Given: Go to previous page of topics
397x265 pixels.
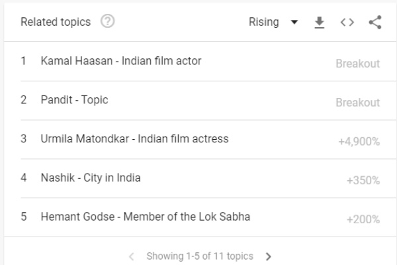Looking at the screenshot, I should pyautogui.click(x=132, y=256).
